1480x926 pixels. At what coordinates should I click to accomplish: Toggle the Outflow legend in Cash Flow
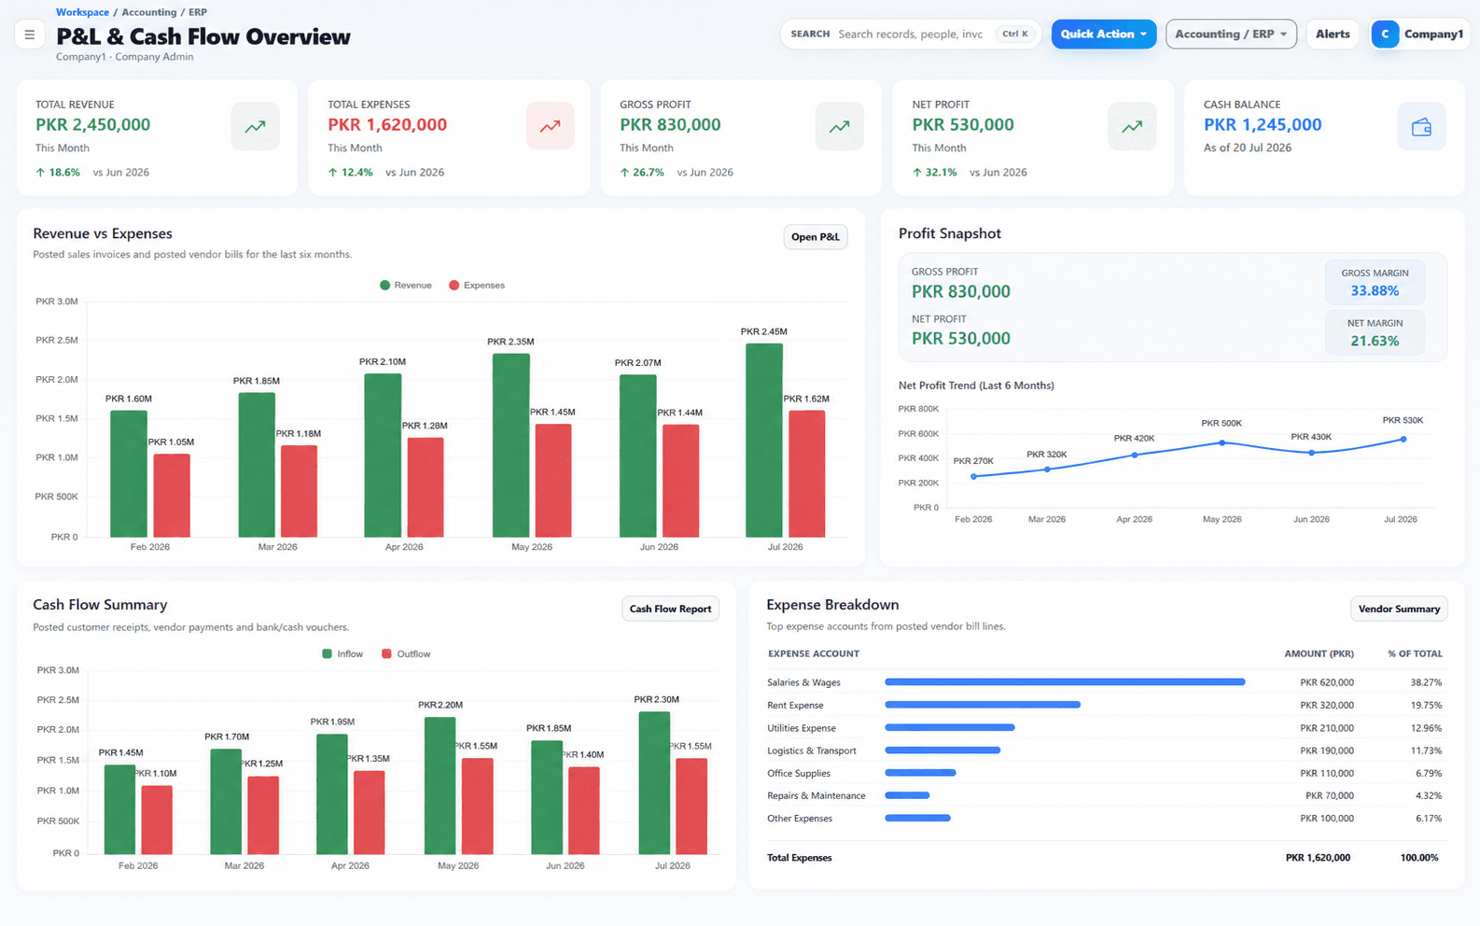[406, 654]
